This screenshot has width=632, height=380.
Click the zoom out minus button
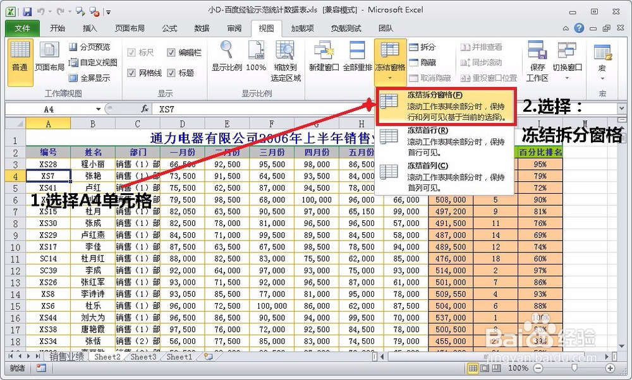(x=538, y=368)
